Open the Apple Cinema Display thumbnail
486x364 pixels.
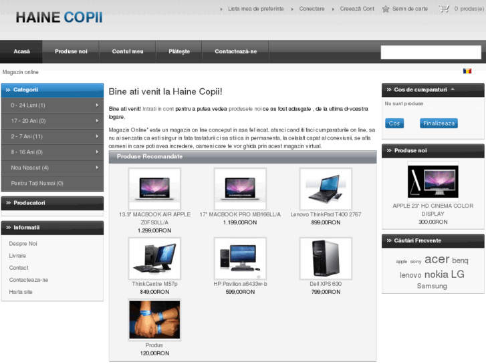[x=433, y=182]
